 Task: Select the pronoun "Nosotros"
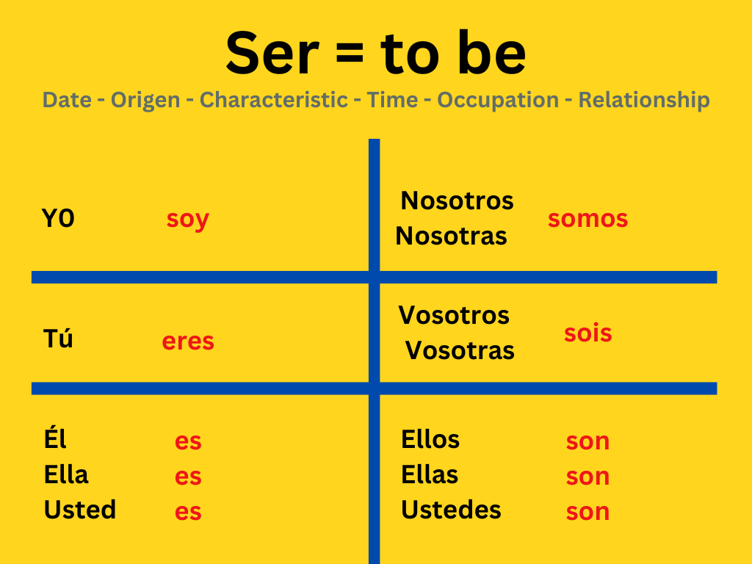457,200
